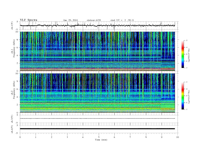
Task: Click the "VLF Spectra" plot title
Action: click(29, 20)
